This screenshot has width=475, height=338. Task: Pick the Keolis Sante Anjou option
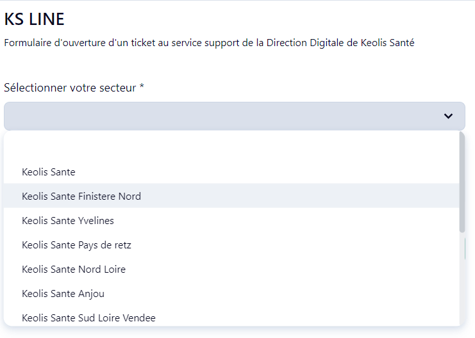pyautogui.click(x=63, y=293)
